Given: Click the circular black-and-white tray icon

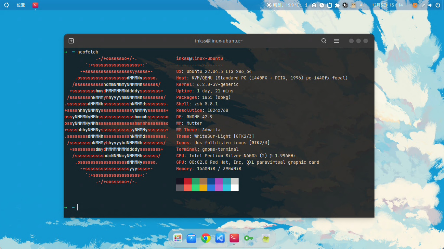Looking at the screenshot, I should point(345,5).
